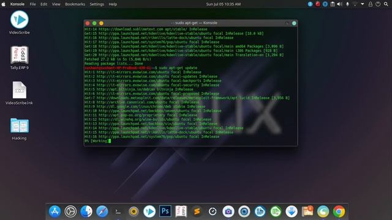392x220 pixels.
Task: Open the orange mail app with badge in dock
Action: tap(307, 211)
